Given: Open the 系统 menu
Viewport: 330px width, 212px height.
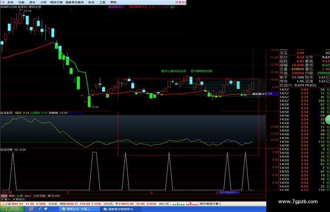Looking at the screenshot, I should (x=10, y=2).
